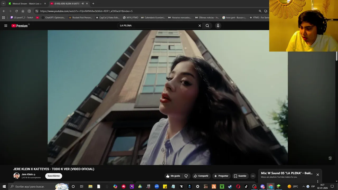Open more actions three-dot menu

click(x=253, y=176)
